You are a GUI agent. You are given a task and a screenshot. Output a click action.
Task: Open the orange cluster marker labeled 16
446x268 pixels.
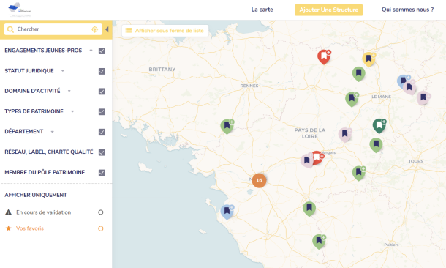tap(259, 180)
